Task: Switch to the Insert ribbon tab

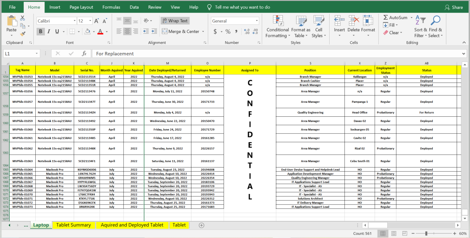Action: click(55, 7)
